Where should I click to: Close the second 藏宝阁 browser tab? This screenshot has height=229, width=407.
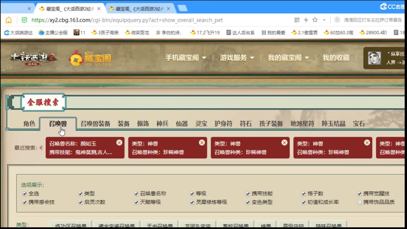(x=168, y=9)
